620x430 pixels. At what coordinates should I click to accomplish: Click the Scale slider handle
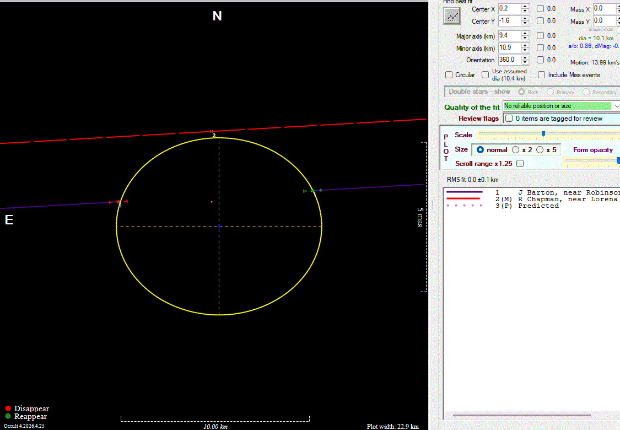(543, 134)
